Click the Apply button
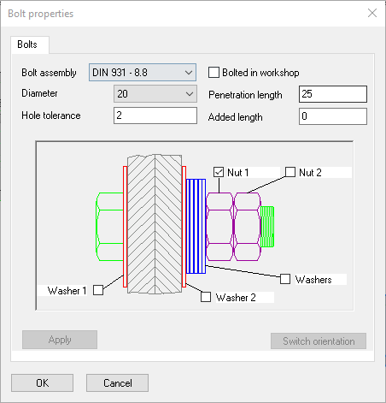The height and width of the screenshot is (403, 386). [x=60, y=340]
